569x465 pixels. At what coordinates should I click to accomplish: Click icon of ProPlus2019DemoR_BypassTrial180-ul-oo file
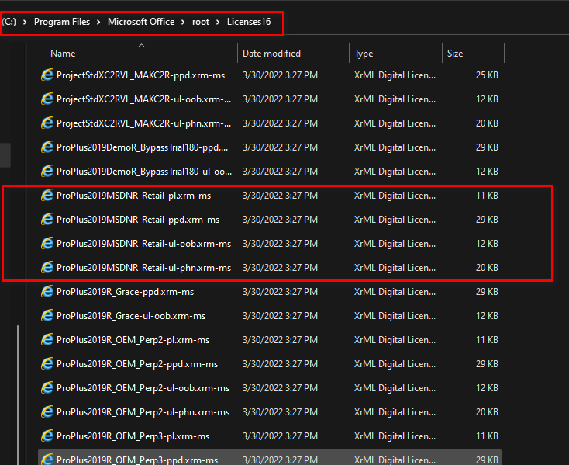47,171
